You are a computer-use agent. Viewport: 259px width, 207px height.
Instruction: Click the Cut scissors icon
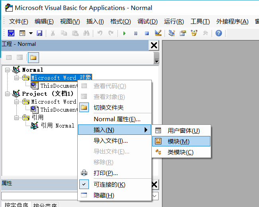tap(53, 33)
